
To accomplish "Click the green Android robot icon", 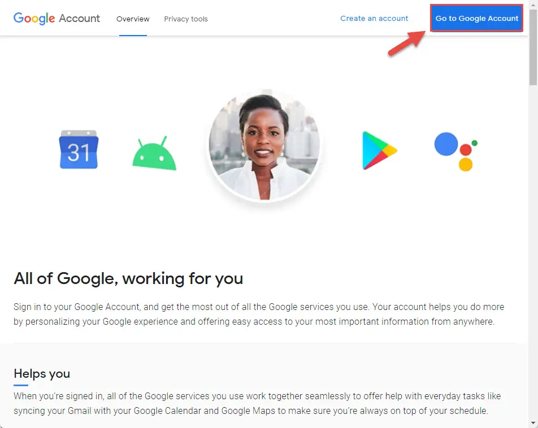I will (154, 153).
